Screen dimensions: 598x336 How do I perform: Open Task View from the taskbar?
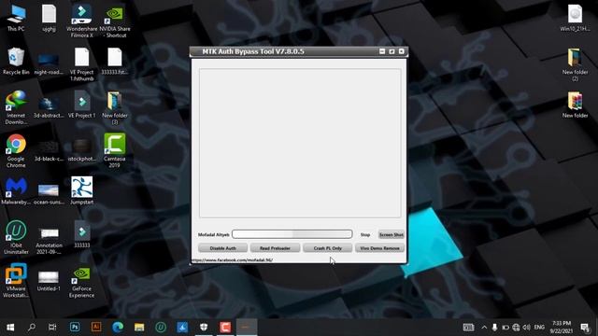tap(52, 327)
